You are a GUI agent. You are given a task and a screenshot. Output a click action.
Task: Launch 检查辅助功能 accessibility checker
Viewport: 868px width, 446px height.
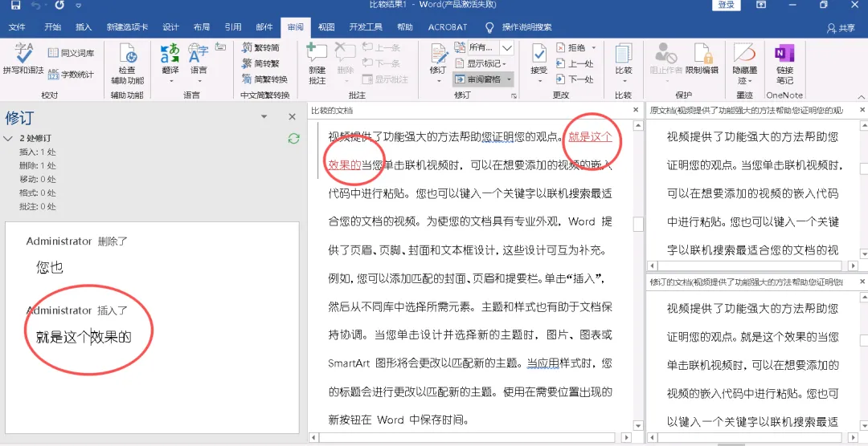coord(127,64)
